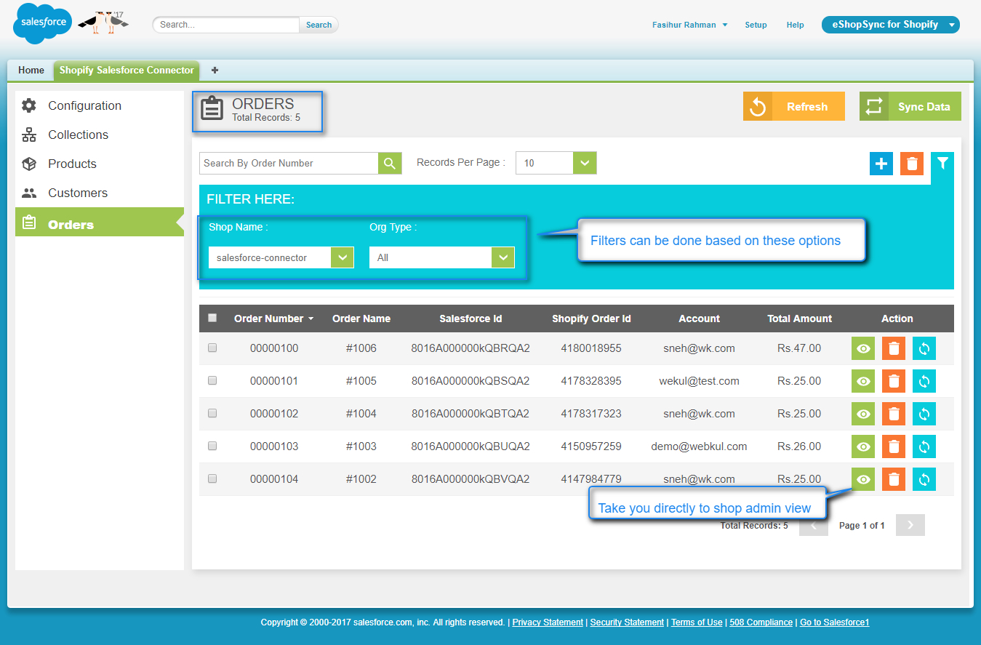Check the box for order 00000104
This screenshot has height=645, width=981.
212,478
